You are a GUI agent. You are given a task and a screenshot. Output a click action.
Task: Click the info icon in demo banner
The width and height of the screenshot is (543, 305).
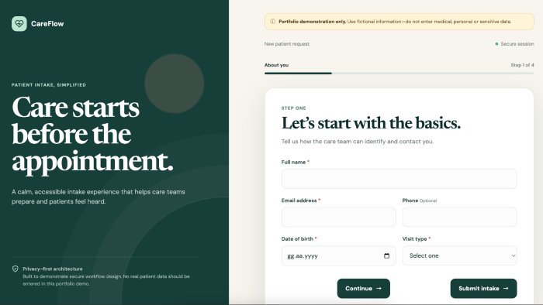click(x=272, y=22)
